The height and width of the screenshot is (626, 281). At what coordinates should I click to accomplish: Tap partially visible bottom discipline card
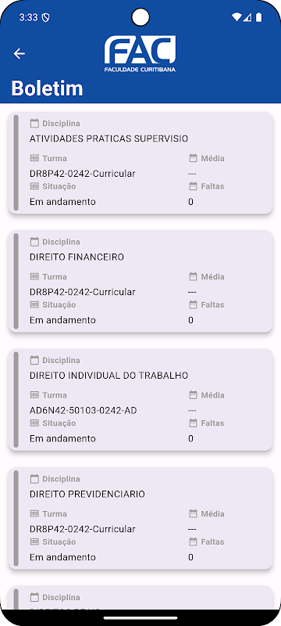click(x=140, y=598)
